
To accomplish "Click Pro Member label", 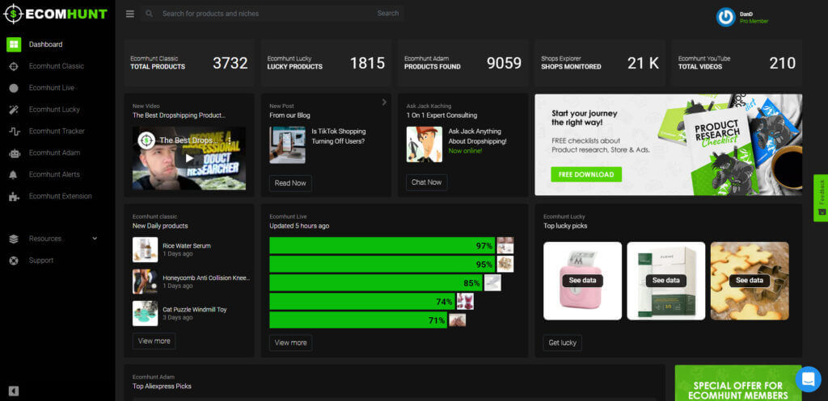I will 754,21.
